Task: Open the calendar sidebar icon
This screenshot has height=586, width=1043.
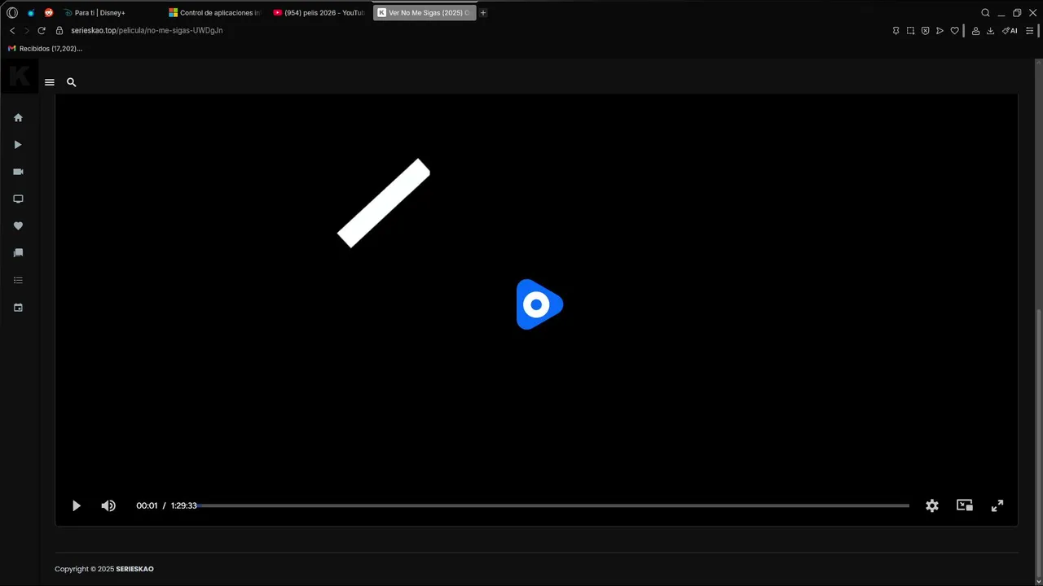Action: (18, 308)
